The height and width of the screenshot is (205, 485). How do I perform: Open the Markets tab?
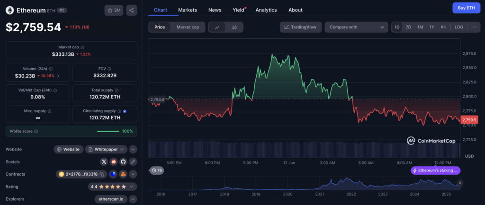pyautogui.click(x=188, y=10)
